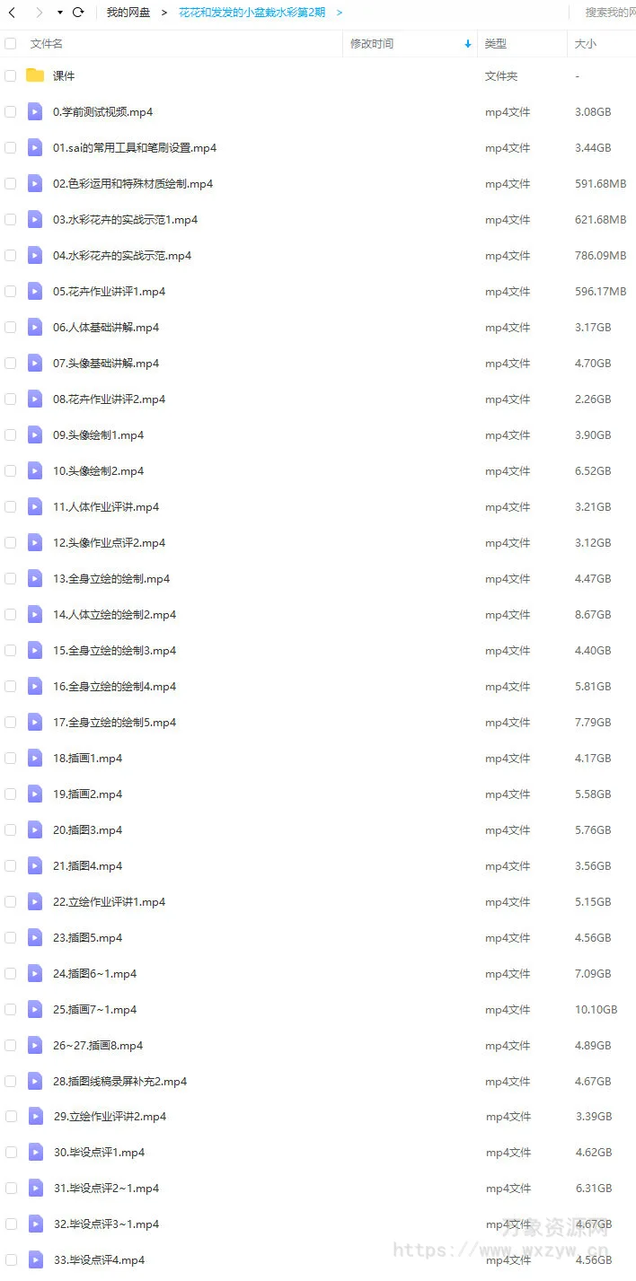Toggle the select-all checkbox beside 文件名
Viewport: 636px width, 1281px height.
(x=11, y=43)
